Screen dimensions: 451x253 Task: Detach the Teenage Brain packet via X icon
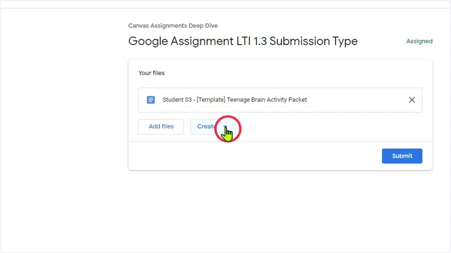click(412, 100)
